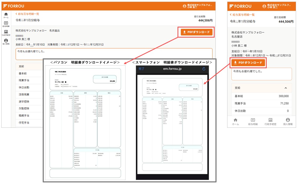Click the FORROU logo in mobile header

click(241, 6)
